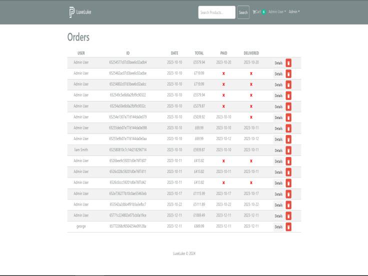Click the PAID column header
Screen dimensions: 368x276
[x=223, y=53]
